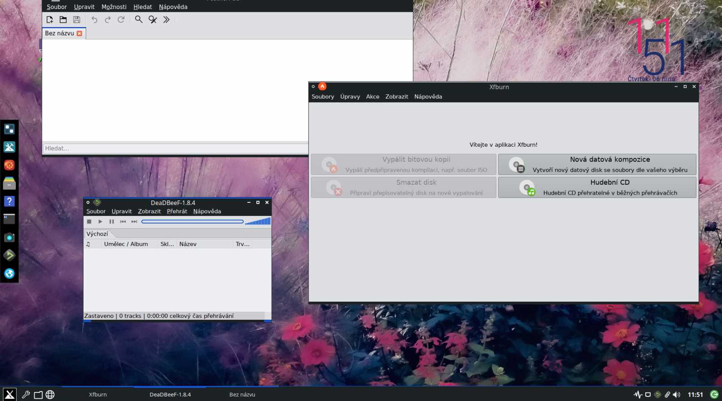The height and width of the screenshot is (401, 722).
Task: Click the DeaDBeeF title bar app icon
Action: point(97,203)
